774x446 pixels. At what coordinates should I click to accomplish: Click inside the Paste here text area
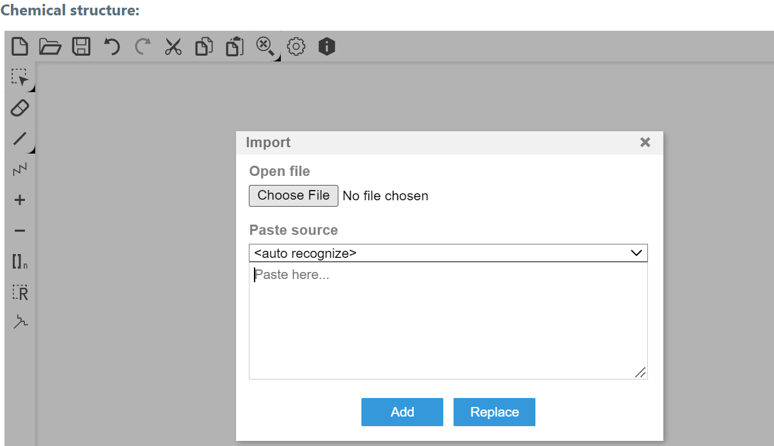pos(448,320)
